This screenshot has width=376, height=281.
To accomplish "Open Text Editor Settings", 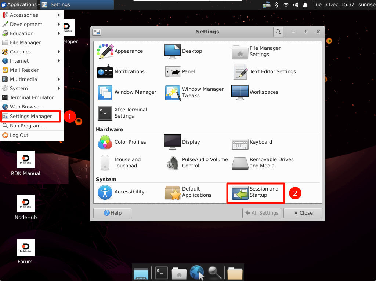I will click(x=264, y=71).
